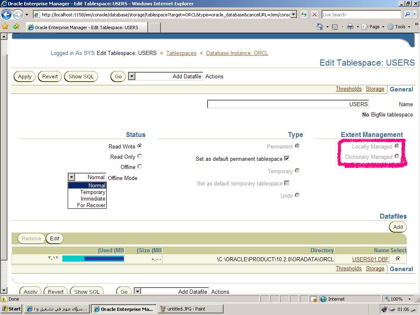Select the Offline status radio button
Viewport: 420px width, 315px height.
(140, 167)
